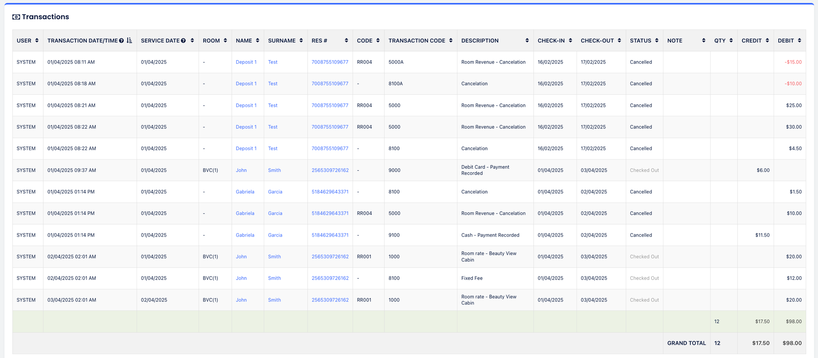Image resolution: width=818 pixels, height=358 pixels.
Task: Sort by Res # column arrows
Action: click(346, 40)
